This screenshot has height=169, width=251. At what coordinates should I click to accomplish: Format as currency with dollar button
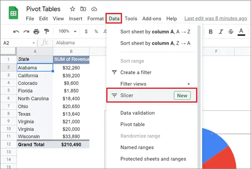[86, 31]
